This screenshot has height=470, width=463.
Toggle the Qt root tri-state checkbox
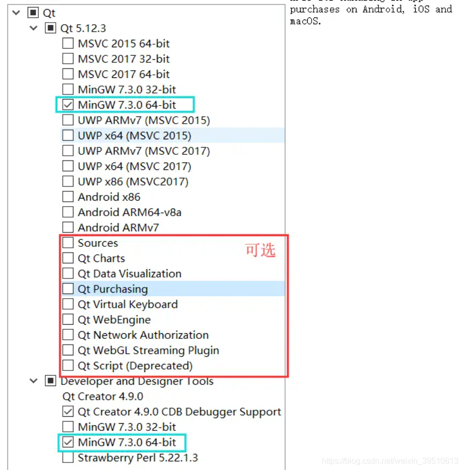coord(33,13)
